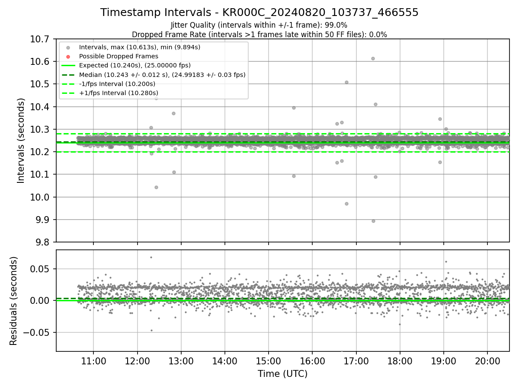Click legend entry 'Expected (10.240s), (25.00000 fps)'
This screenshot has height=389, width=519.
[x=135, y=65]
